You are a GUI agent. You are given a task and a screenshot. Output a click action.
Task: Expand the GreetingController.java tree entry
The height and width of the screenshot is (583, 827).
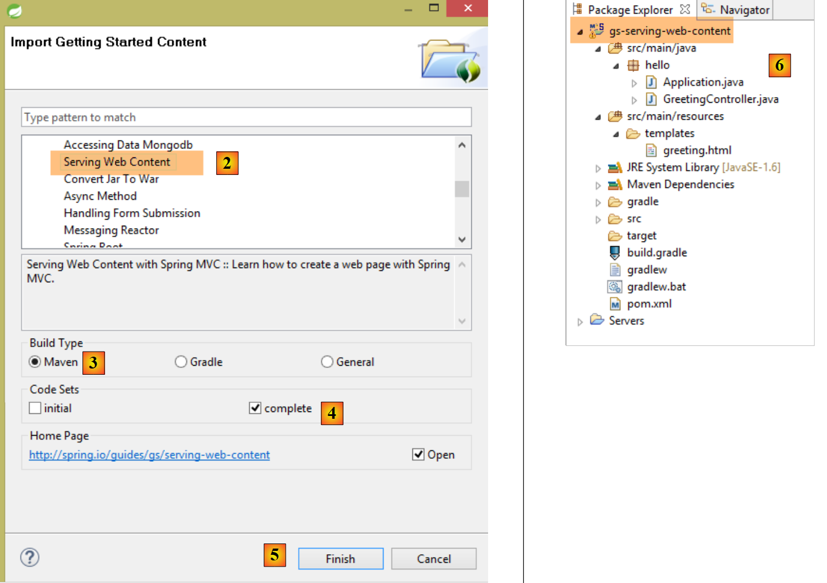coord(634,100)
